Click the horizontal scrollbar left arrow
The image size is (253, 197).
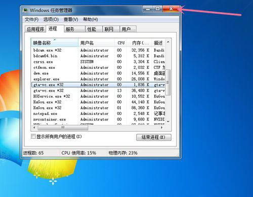(x=34, y=128)
